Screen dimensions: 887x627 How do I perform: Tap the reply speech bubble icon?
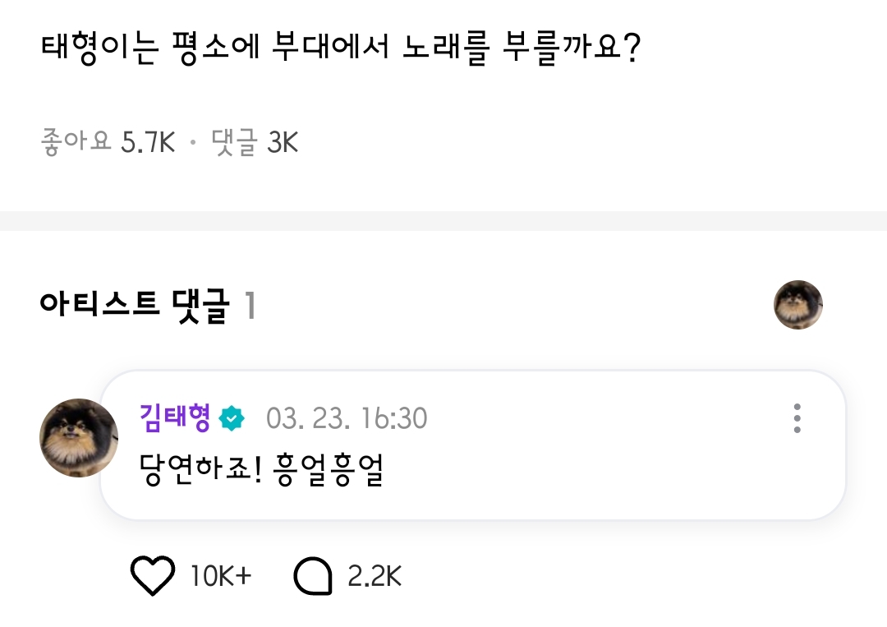pos(312,576)
